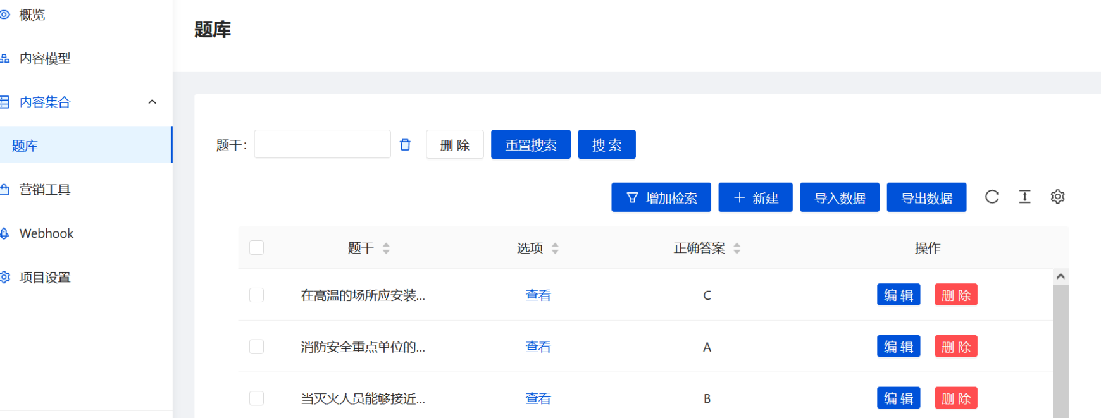Click the 新建 button
The height and width of the screenshot is (418, 1101).
[756, 197]
